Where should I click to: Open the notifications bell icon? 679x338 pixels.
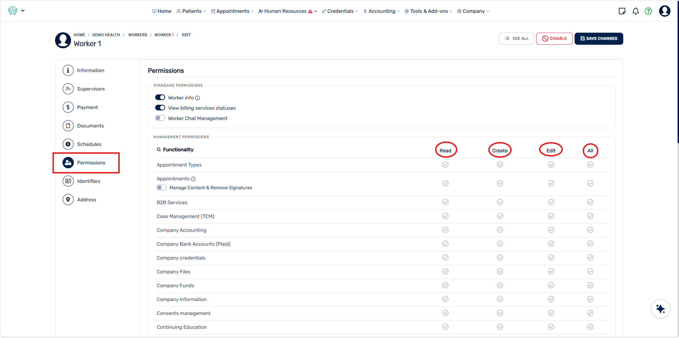coord(636,11)
